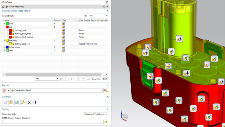
Task: Browse for HTML Report Output Directory folder
Action: click(106, 122)
